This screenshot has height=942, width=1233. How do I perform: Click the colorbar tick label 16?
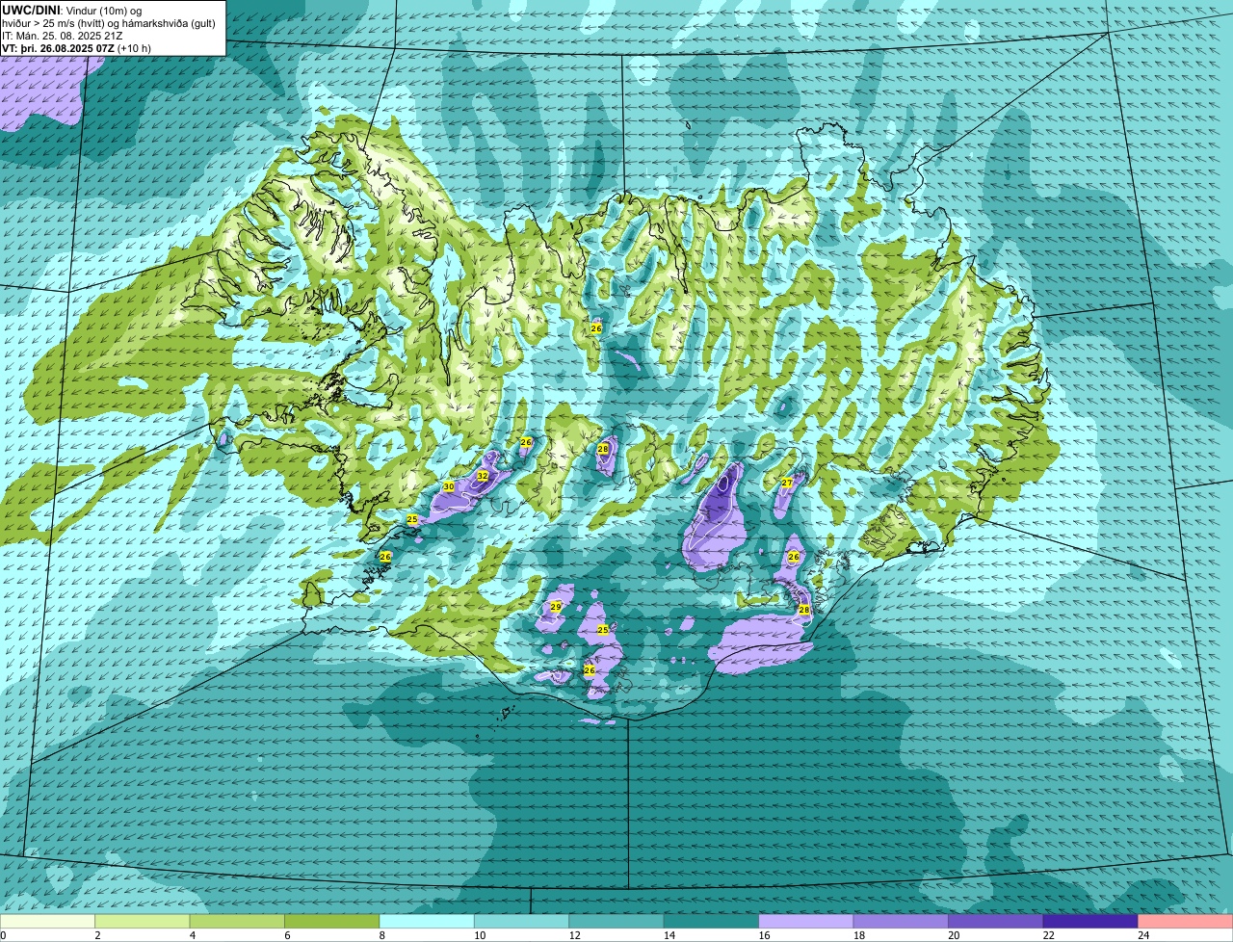click(x=765, y=934)
